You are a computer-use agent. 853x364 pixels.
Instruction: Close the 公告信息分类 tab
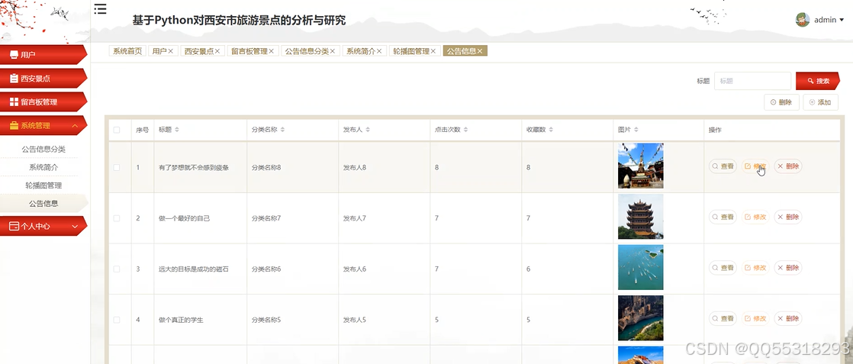[x=333, y=50]
